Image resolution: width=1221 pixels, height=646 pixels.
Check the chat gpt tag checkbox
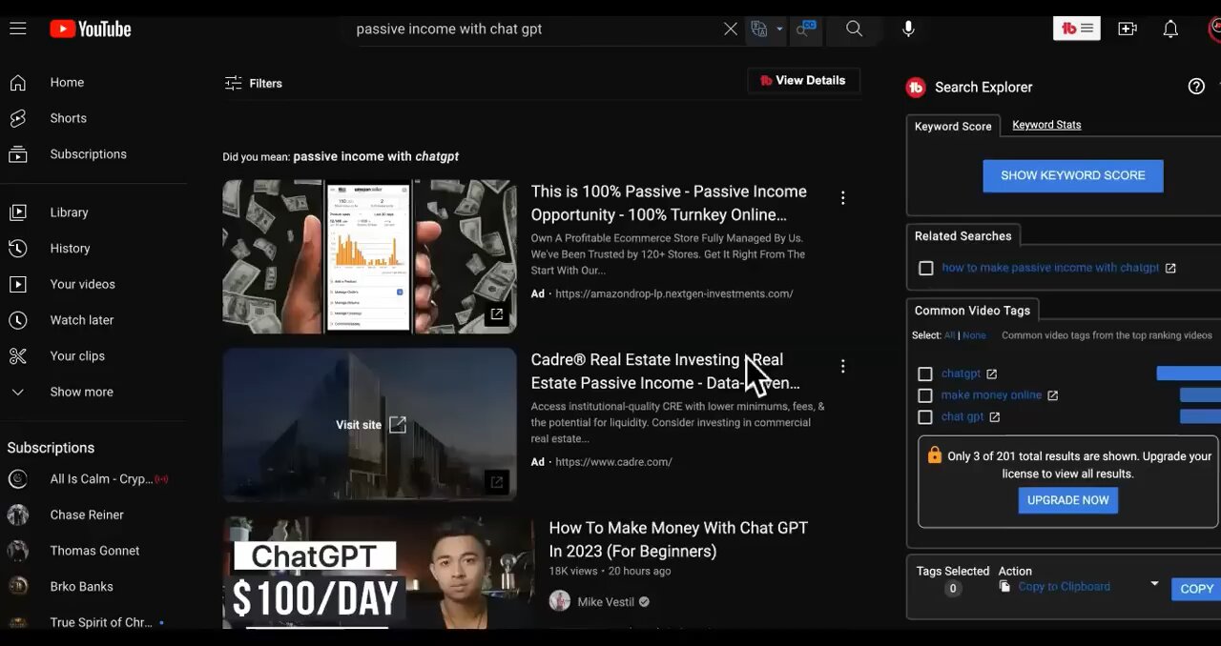[924, 417]
